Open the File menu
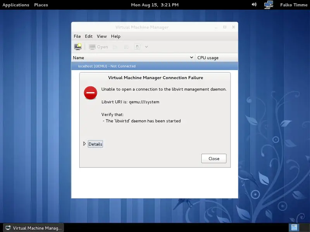This screenshot has height=232, width=310. (x=77, y=36)
